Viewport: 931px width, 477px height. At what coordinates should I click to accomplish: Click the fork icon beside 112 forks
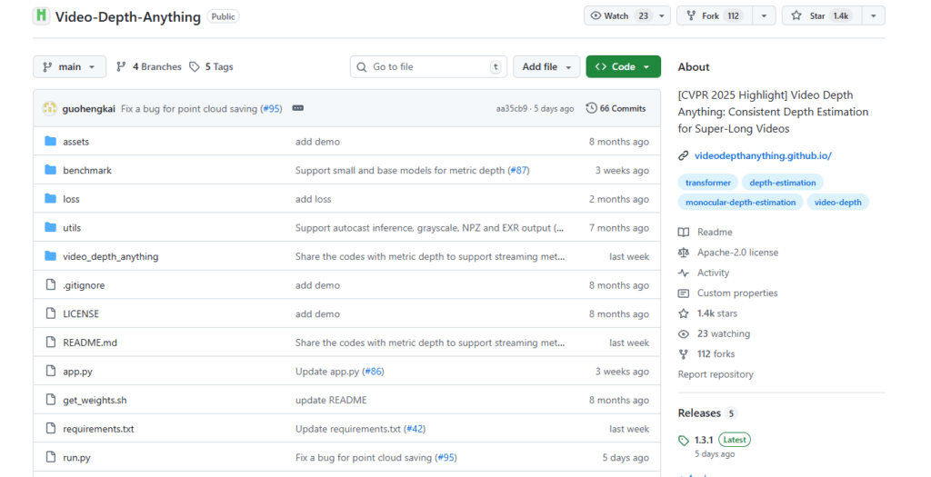684,354
